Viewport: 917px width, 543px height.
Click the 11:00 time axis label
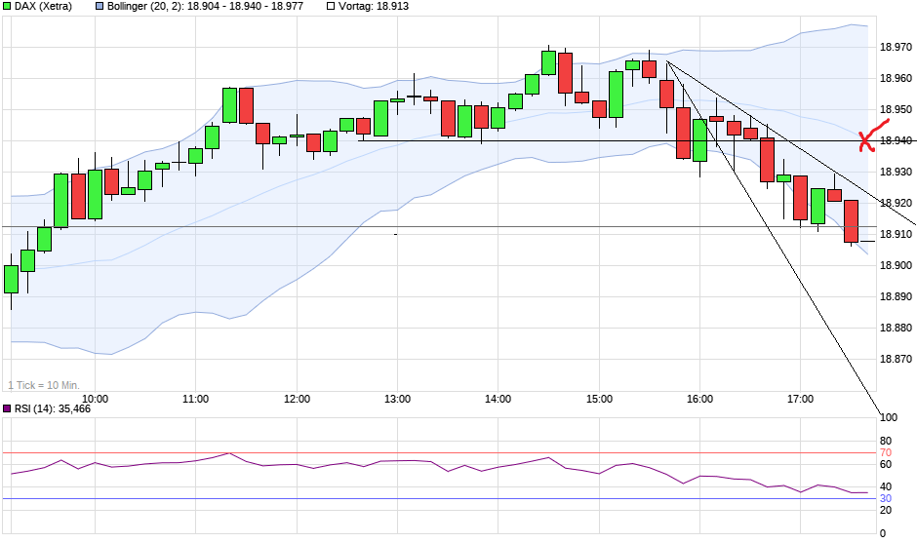195,399
